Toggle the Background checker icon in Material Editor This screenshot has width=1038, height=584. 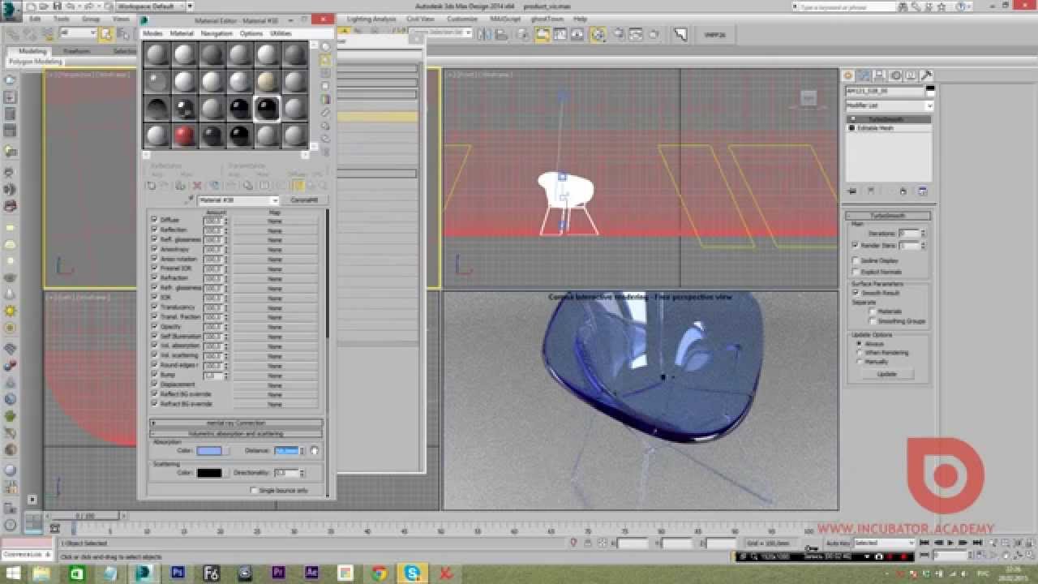pos(325,73)
